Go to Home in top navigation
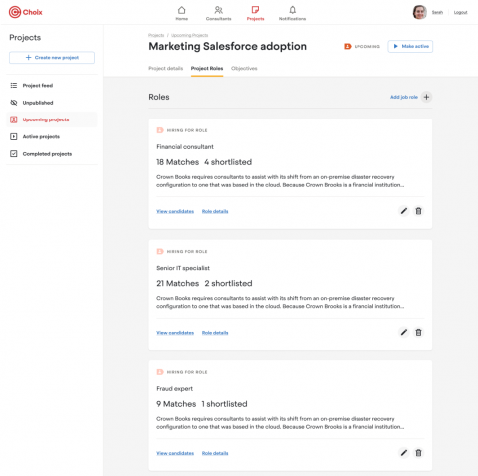This screenshot has height=476, width=478. coord(182,13)
